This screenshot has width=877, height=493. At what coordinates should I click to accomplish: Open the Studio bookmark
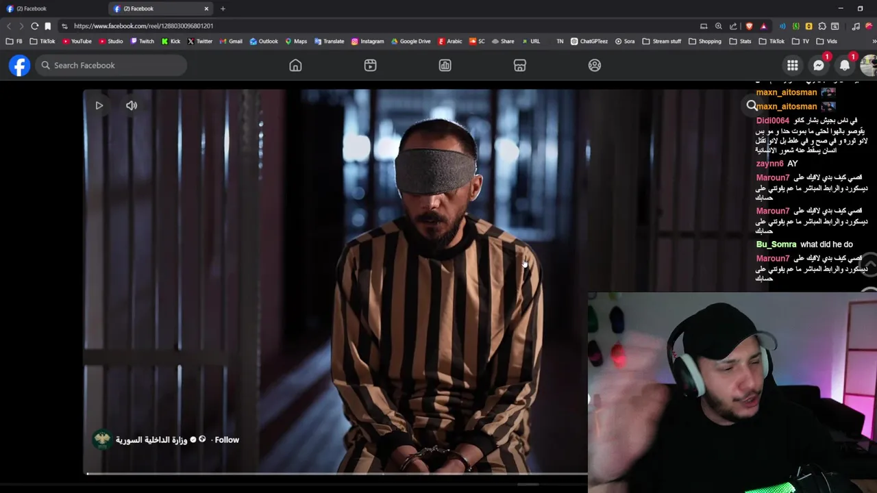(x=111, y=41)
